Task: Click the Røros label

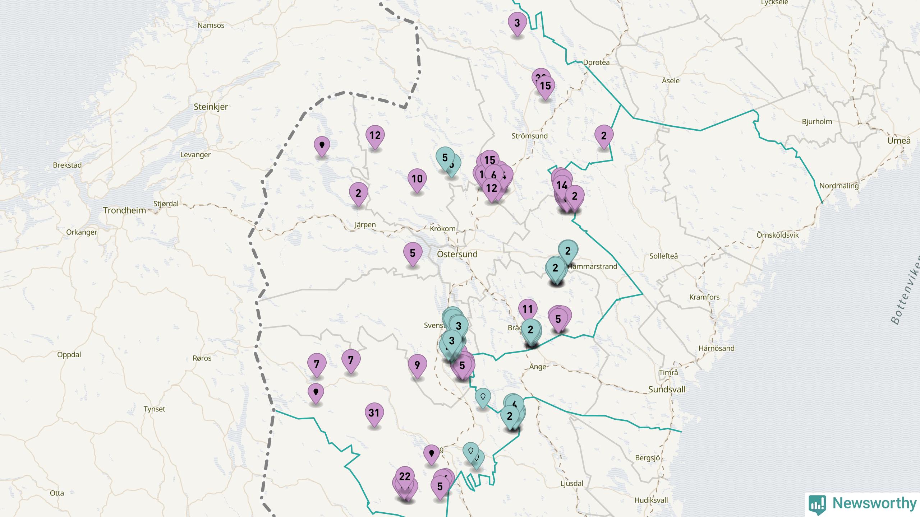Action: 202,358
